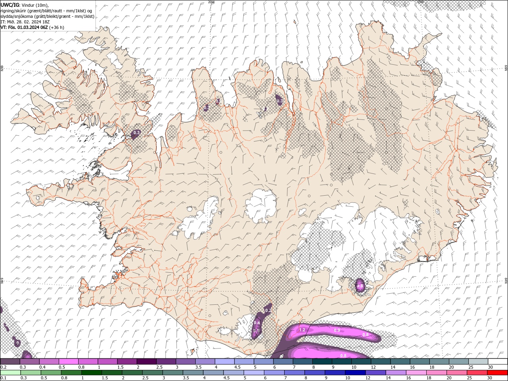Screen dimensions: 508x381
Task: Pick the upper-scale pink swatch between 0.5 and 0.8
Action: (68, 362)
